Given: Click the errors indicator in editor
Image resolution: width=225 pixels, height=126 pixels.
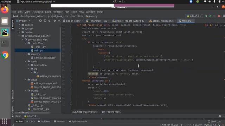Looking at the screenshot, I should click(206, 25).
